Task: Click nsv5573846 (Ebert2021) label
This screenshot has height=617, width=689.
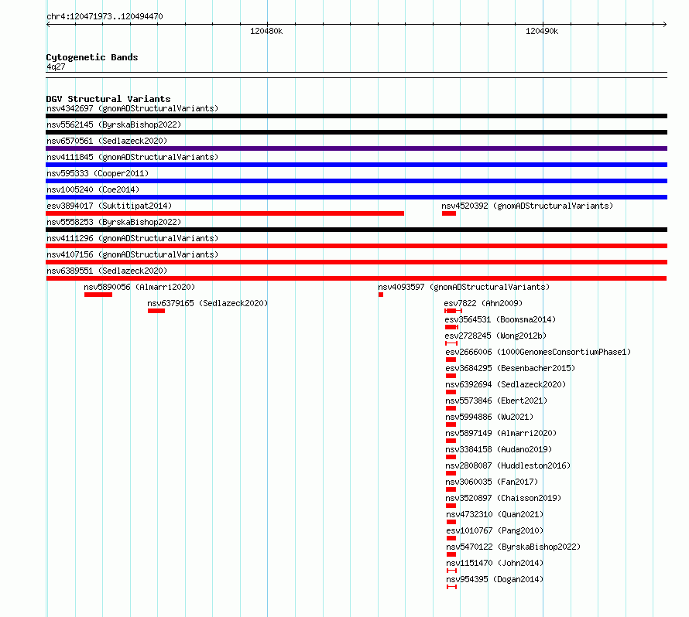Action: coord(496,401)
